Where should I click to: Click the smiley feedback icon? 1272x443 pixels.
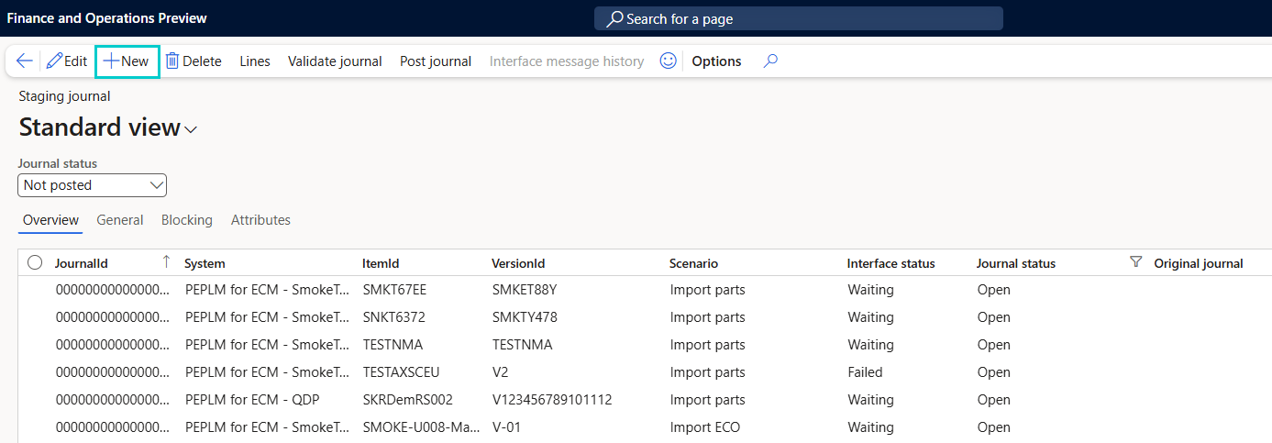pos(669,61)
